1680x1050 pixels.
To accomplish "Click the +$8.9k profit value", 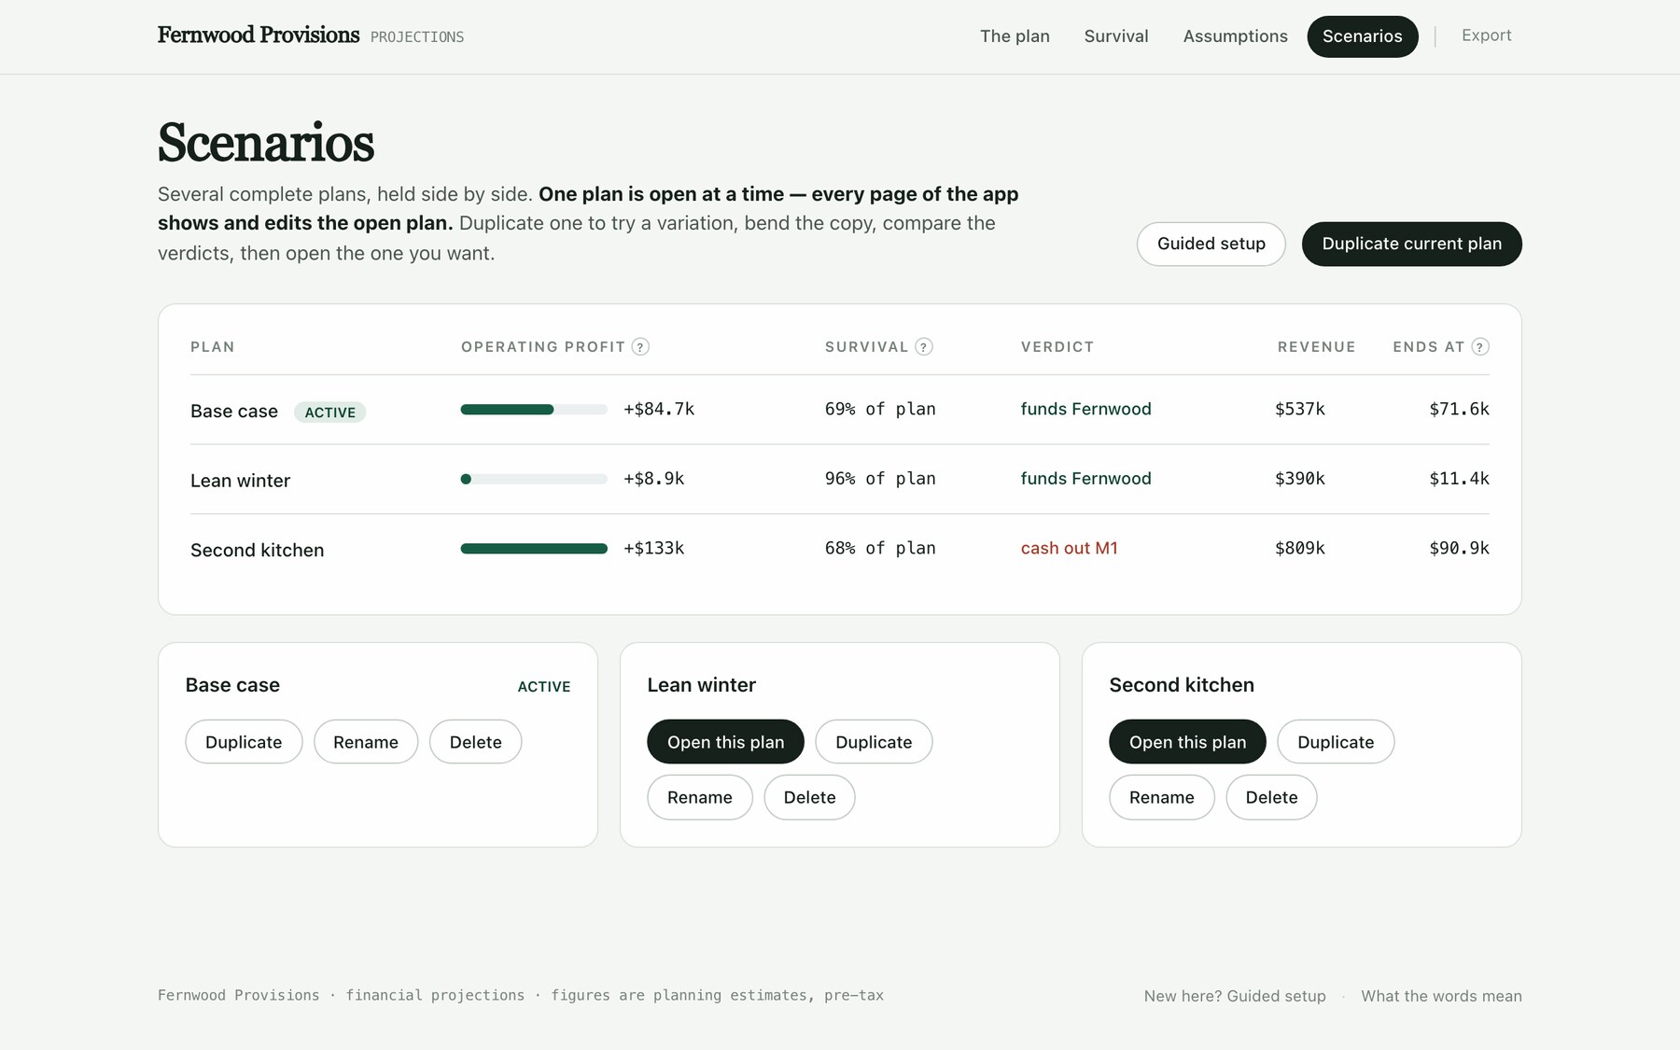I will 653,479.
